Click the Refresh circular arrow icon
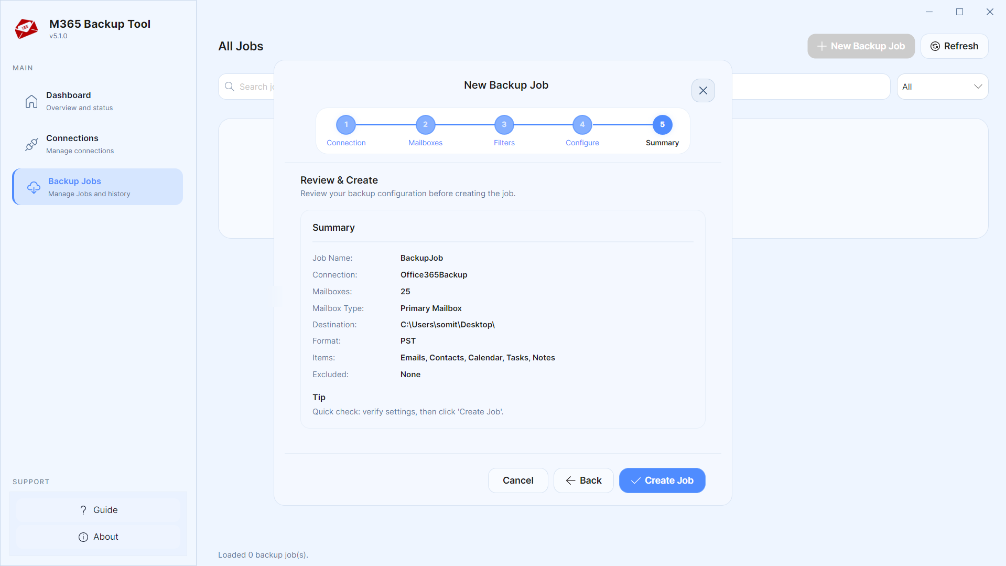1006x566 pixels. [935, 46]
